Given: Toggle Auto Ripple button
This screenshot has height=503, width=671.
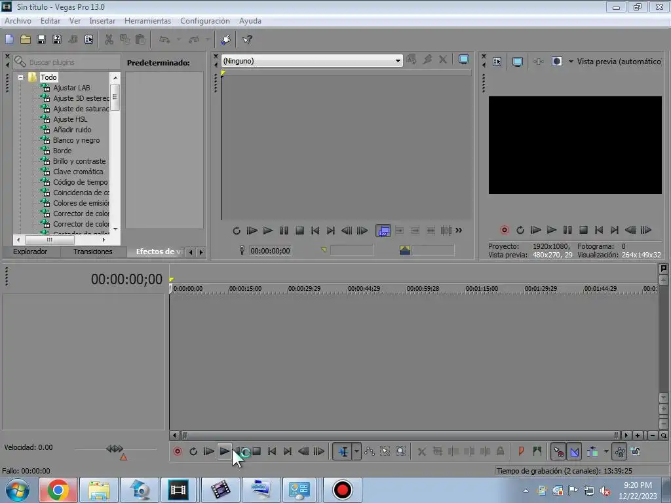Looking at the screenshot, I should click(592, 451).
